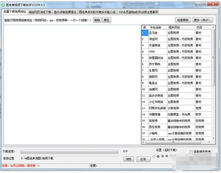Click the 提供项目 column header

click(181, 28)
